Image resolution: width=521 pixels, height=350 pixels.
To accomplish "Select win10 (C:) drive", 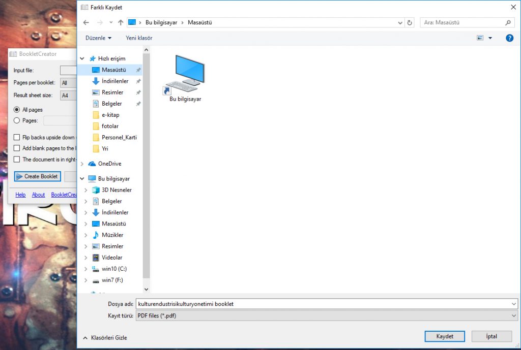I will point(114,269).
